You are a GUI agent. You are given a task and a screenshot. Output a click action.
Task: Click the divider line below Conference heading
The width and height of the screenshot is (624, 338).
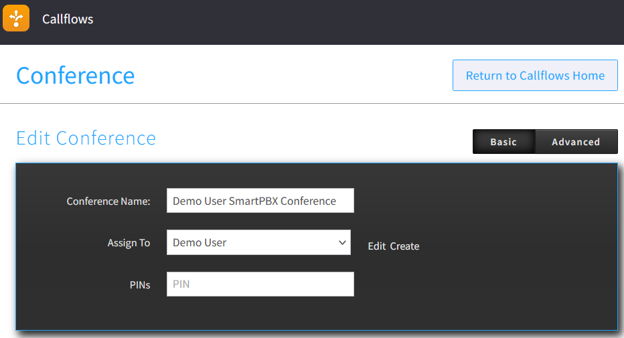point(312,104)
